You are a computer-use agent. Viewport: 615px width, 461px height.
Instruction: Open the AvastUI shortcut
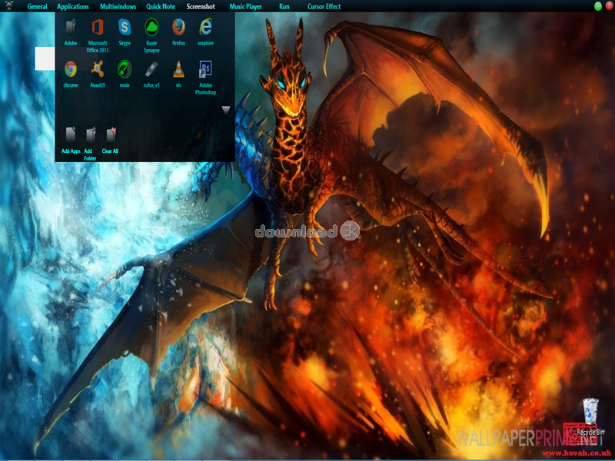(98, 69)
